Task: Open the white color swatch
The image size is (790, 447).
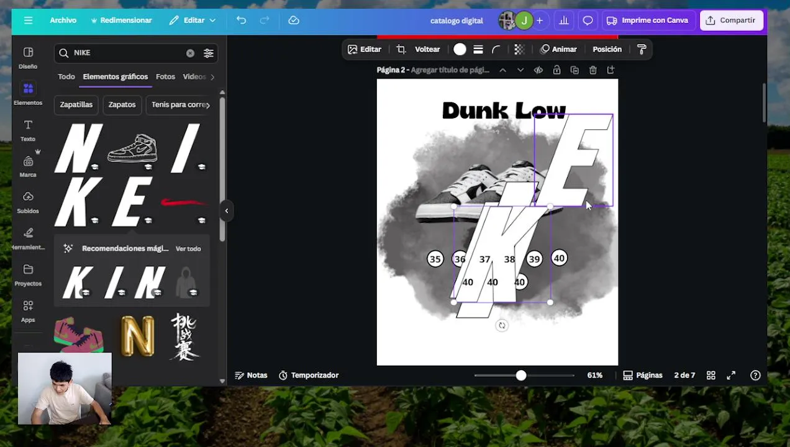Action: click(460, 49)
